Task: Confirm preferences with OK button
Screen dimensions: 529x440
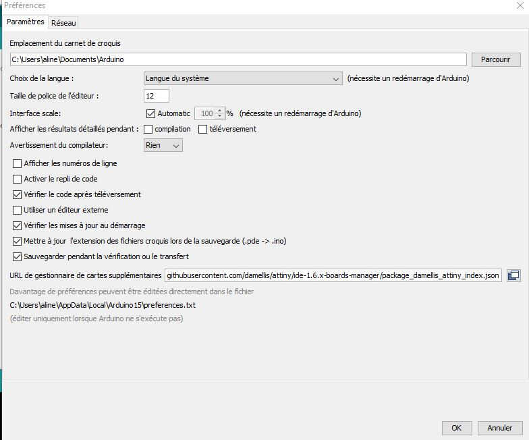Action: coord(456,428)
